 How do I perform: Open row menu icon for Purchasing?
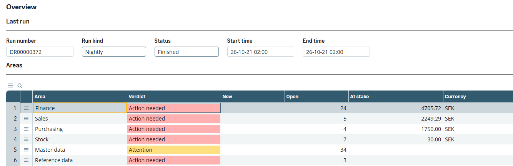tap(26, 129)
